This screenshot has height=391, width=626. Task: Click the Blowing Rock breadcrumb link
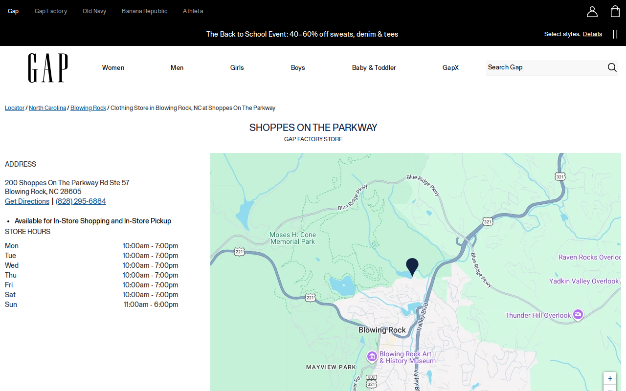tap(88, 108)
